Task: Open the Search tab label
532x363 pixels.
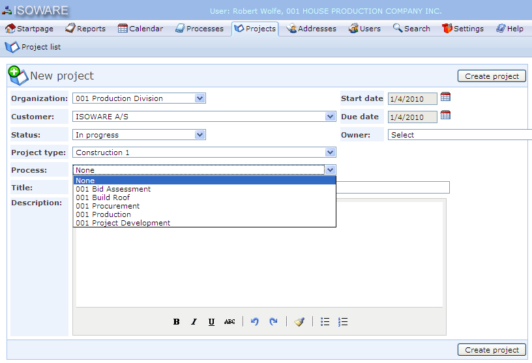Action: point(417,29)
